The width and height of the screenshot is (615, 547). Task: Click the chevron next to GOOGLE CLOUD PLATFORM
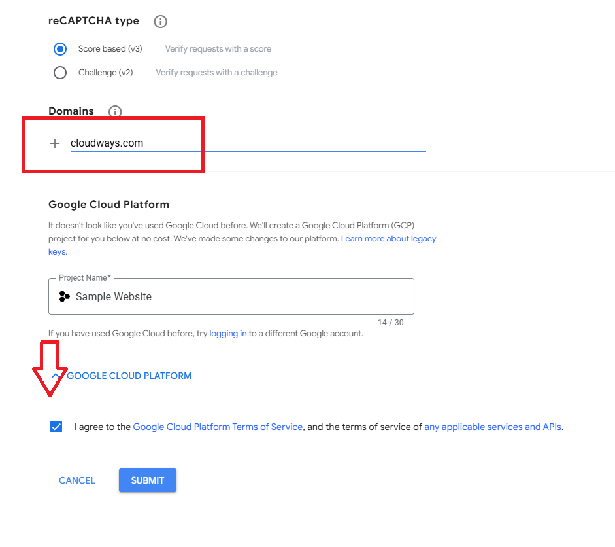[56, 375]
